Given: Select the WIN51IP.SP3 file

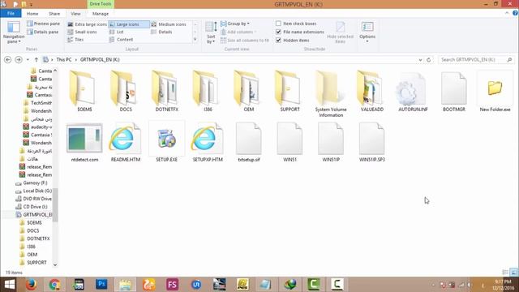Looking at the screenshot, I should click(371, 142).
